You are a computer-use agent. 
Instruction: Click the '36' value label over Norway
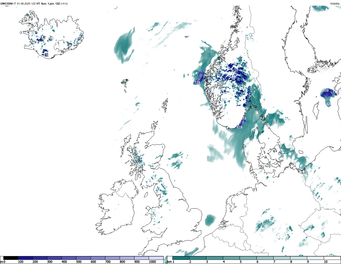pyautogui.click(x=233, y=79)
